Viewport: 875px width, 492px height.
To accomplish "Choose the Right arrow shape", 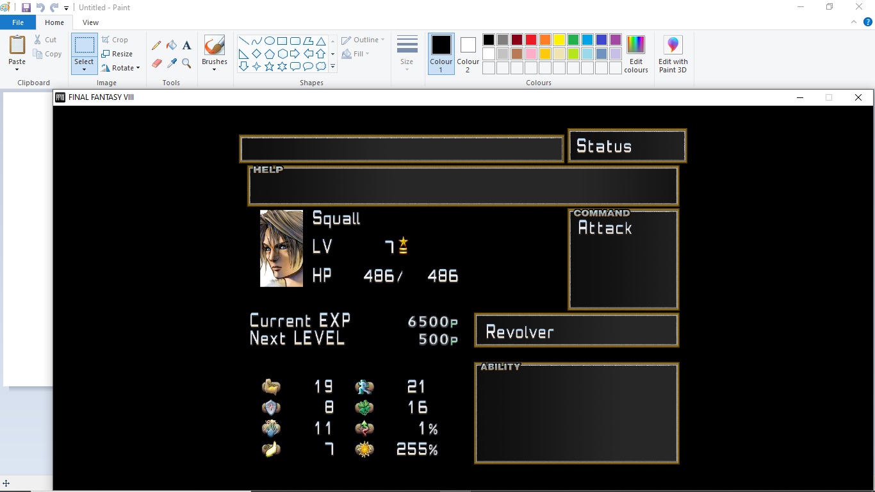I will coord(295,54).
